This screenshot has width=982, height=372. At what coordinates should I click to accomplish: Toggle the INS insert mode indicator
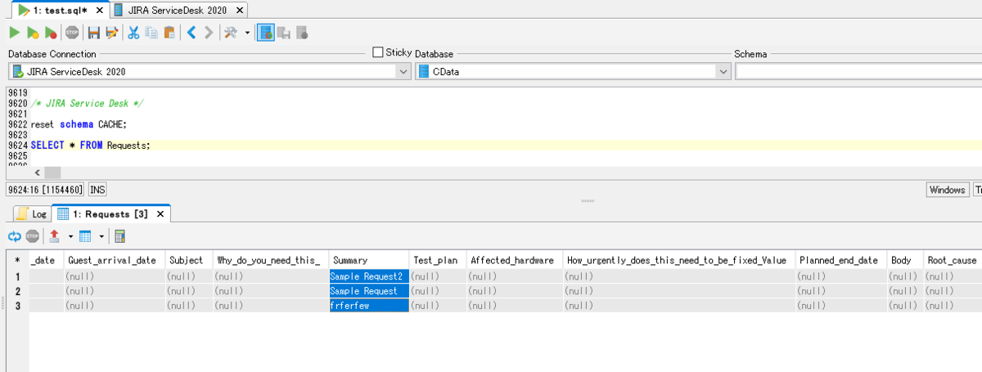tap(97, 190)
